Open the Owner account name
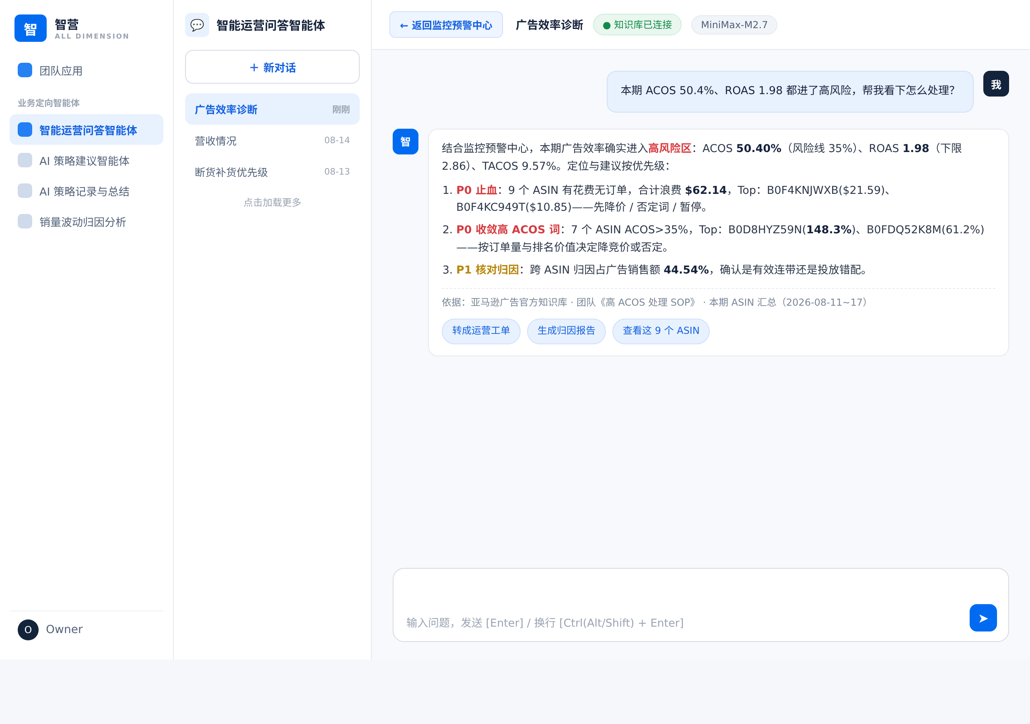This screenshot has height=724, width=1030. point(64,629)
